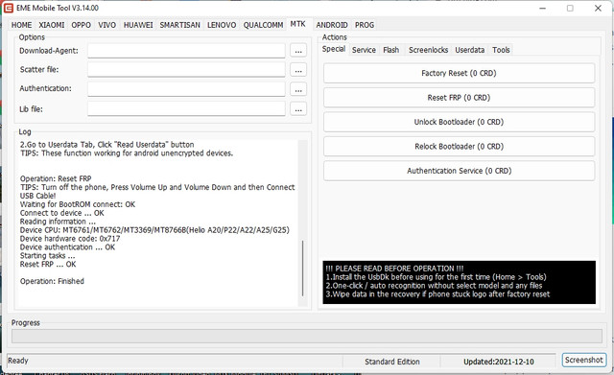Click the Progress bar
614x375 pixels.
[x=307, y=337]
